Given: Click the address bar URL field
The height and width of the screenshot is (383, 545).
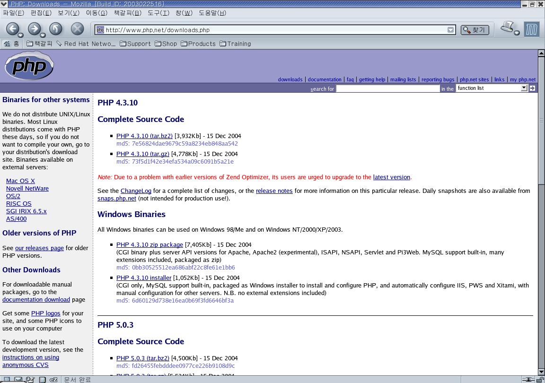Looking at the screenshot, I should pos(275,30).
